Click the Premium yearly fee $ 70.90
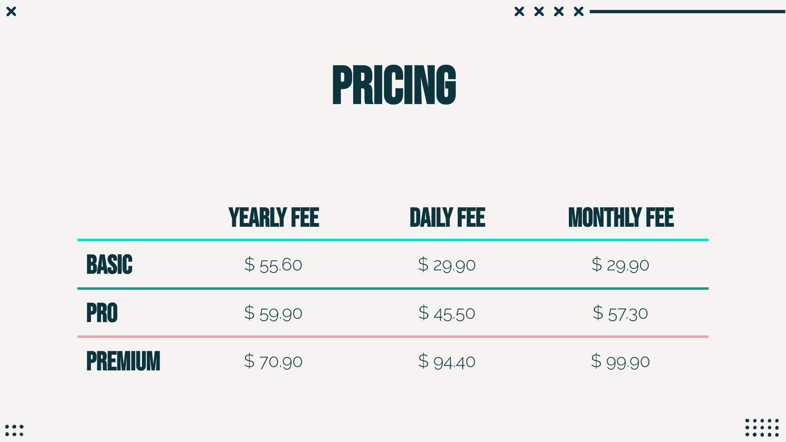The width and height of the screenshot is (786, 442). [273, 362]
